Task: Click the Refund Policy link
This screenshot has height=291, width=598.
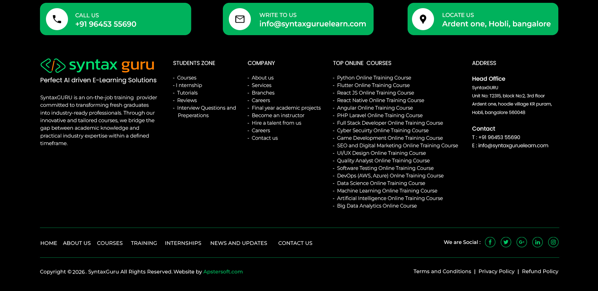Action: pos(540,271)
